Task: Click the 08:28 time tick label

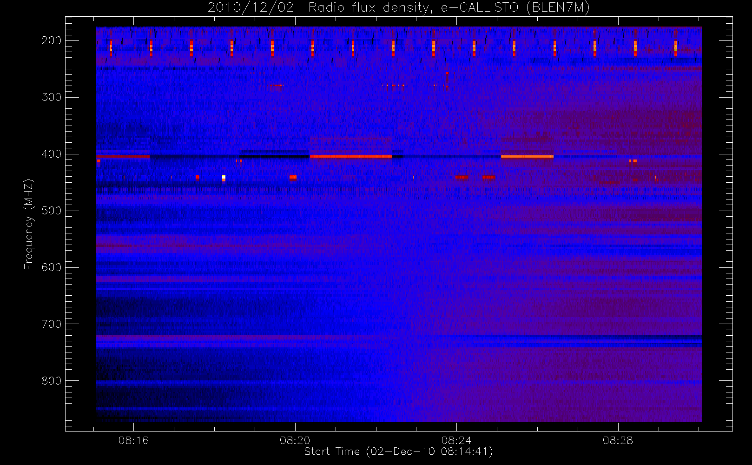Action: click(618, 440)
